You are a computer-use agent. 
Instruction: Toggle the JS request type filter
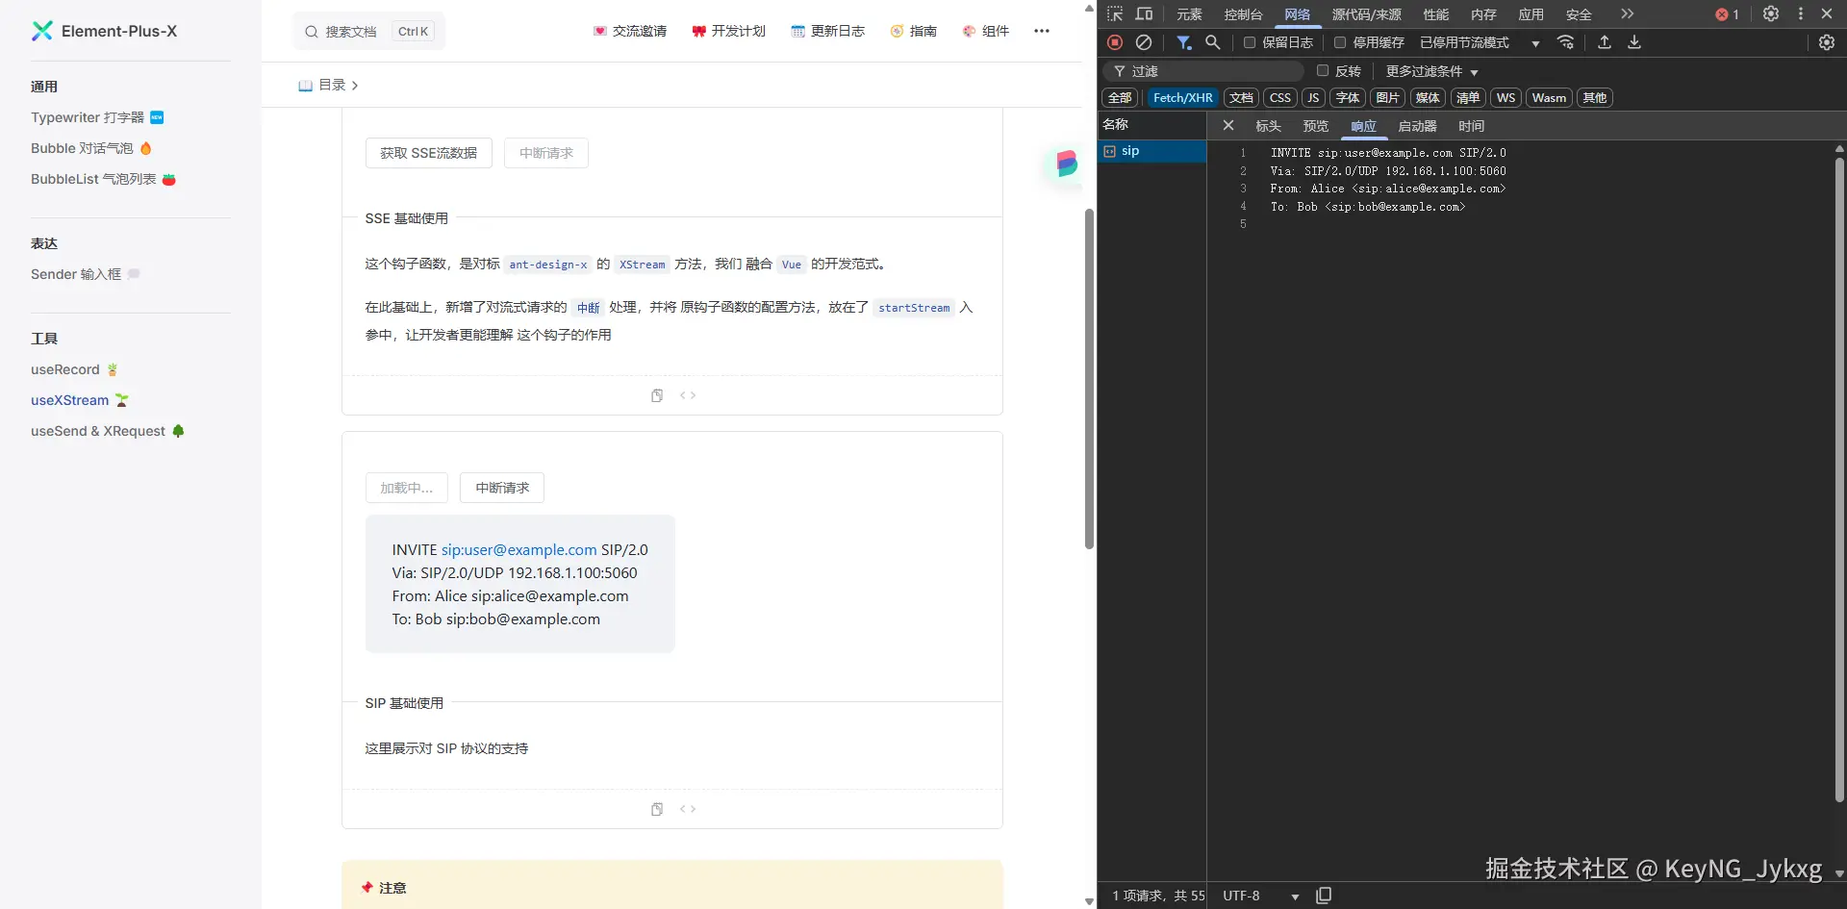[x=1313, y=98]
